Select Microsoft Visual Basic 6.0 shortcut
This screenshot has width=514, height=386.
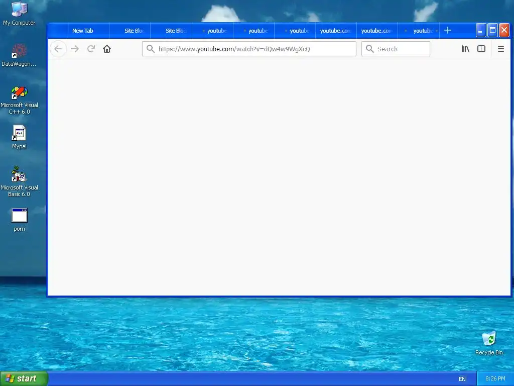click(x=19, y=181)
